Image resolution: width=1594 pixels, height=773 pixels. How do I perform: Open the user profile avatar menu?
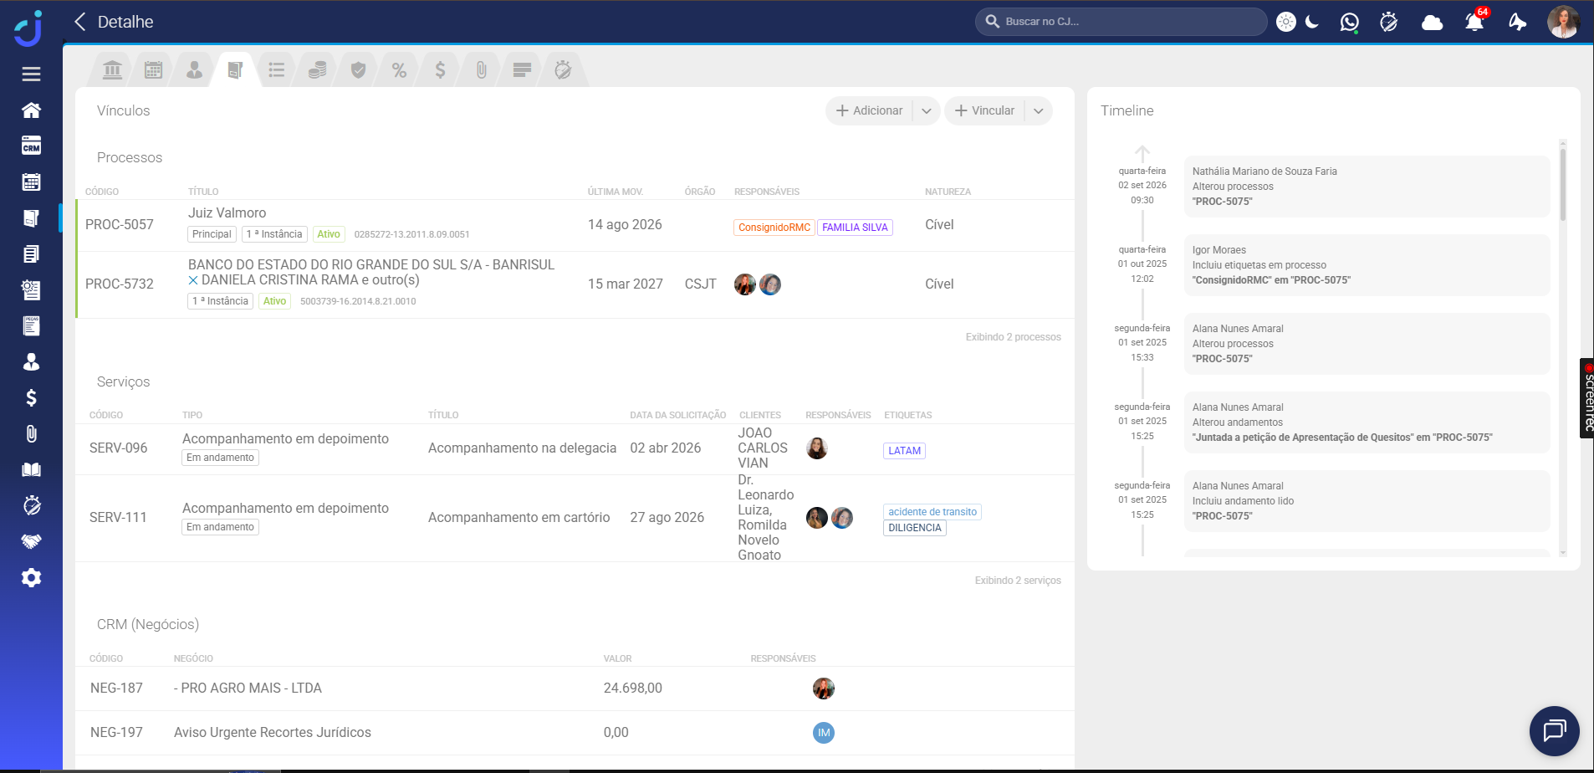tap(1562, 22)
